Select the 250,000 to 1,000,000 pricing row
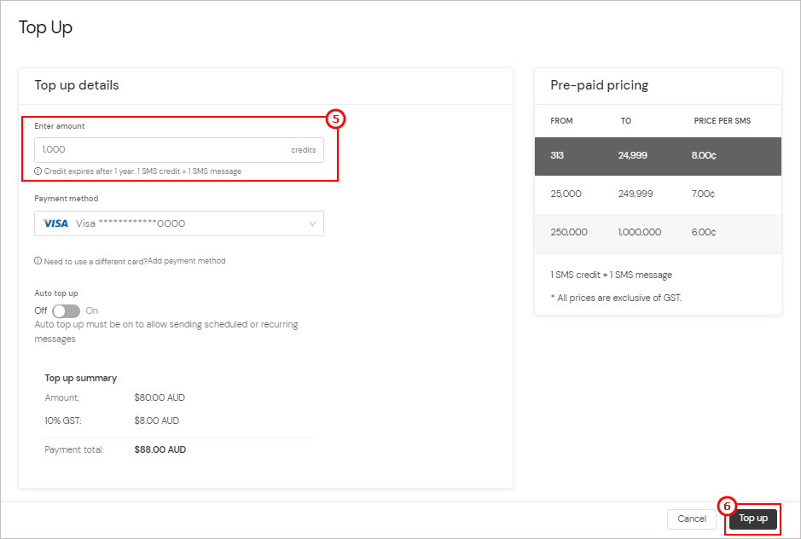This screenshot has height=539, width=801. [658, 232]
